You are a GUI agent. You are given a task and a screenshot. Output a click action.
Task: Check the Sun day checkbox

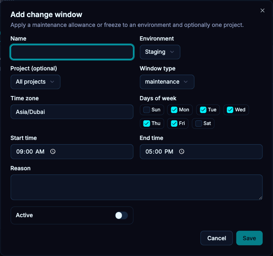[147, 110]
